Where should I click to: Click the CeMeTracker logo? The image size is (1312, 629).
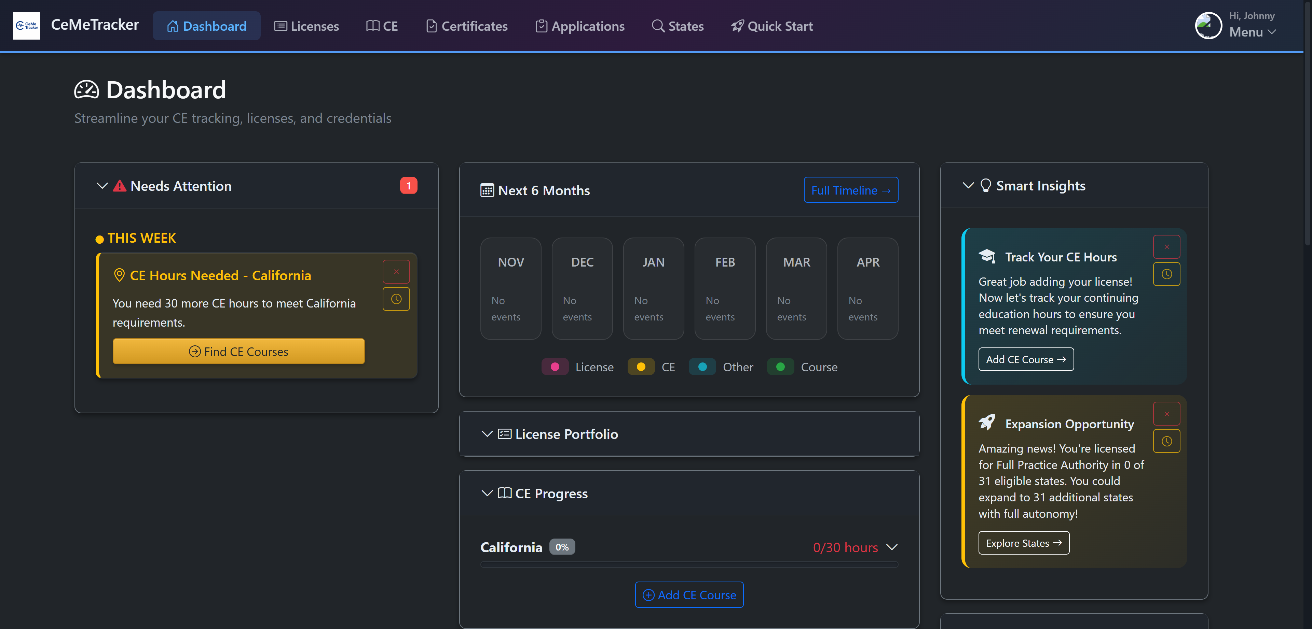click(x=27, y=26)
